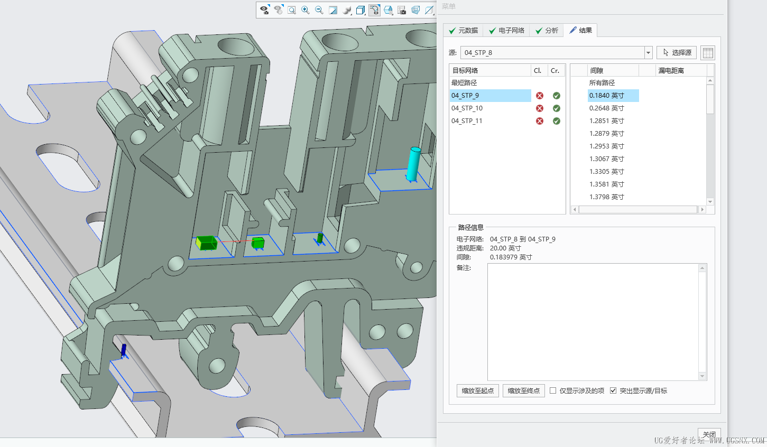Screen dimensions: 767x447
Task: Click the 所有路径 row label
Action: (602, 83)
